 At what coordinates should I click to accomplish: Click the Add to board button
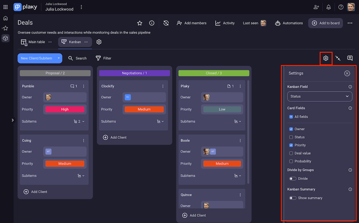click(x=325, y=23)
